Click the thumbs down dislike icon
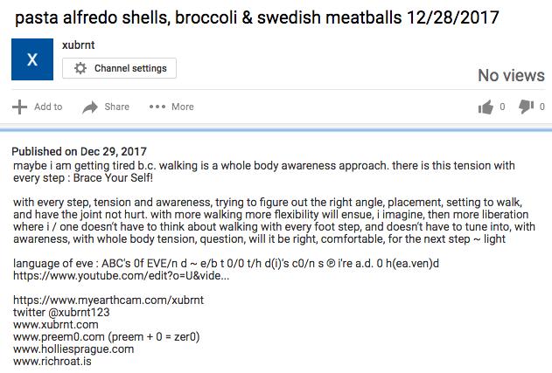The image size is (552, 373). [526, 107]
